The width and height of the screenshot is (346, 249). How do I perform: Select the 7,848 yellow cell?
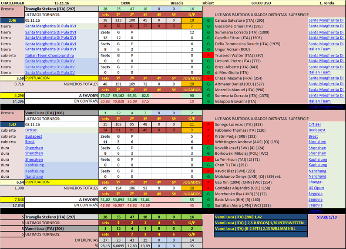tap(12, 199)
